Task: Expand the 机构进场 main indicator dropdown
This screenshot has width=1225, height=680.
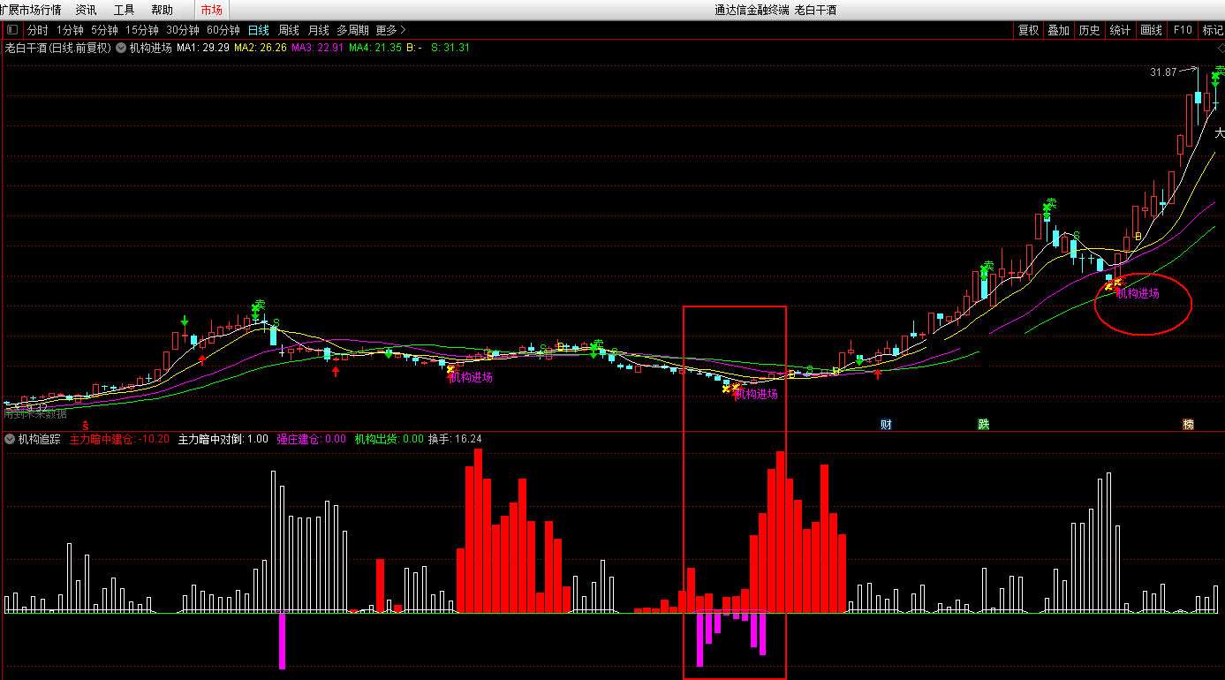Action: click(120, 48)
